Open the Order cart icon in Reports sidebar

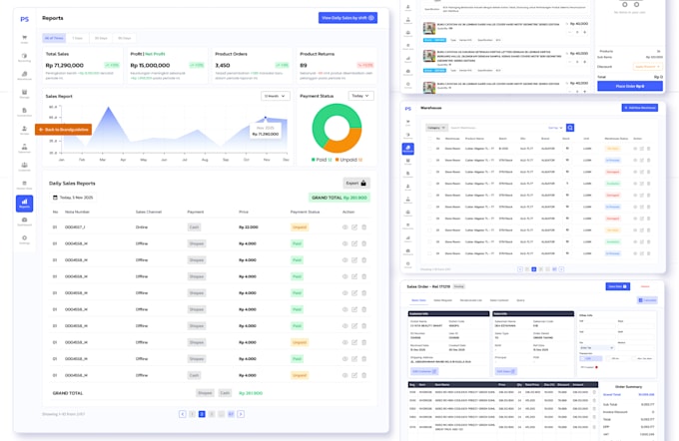[x=24, y=38]
